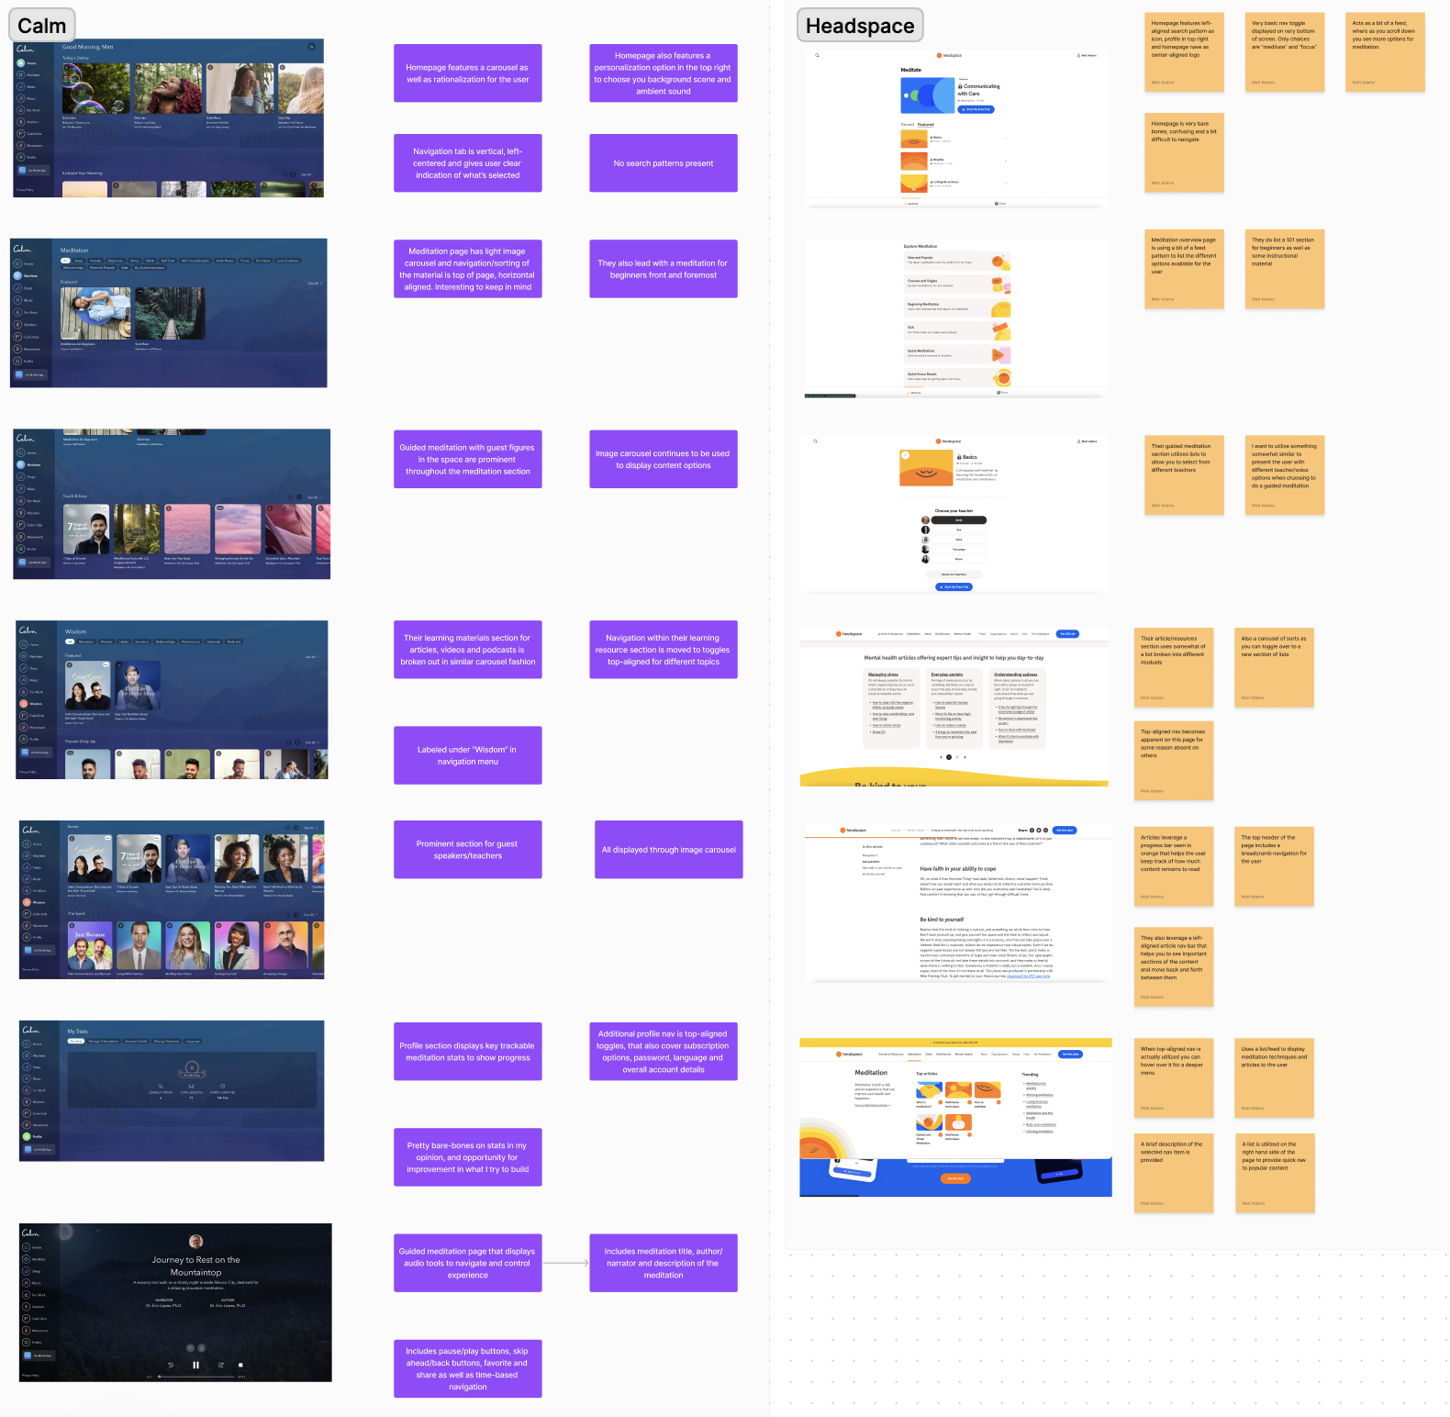Select the Calm Wisdom page screenshot
This screenshot has width=1450, height=1417.
click(172, 699)
